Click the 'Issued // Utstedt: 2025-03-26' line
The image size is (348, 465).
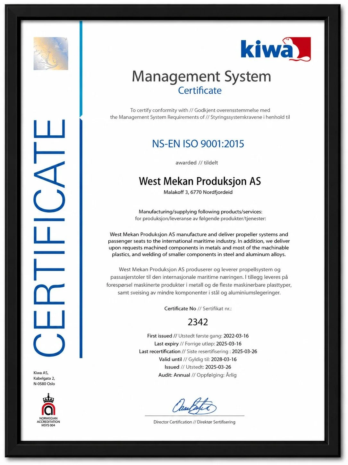198,367
